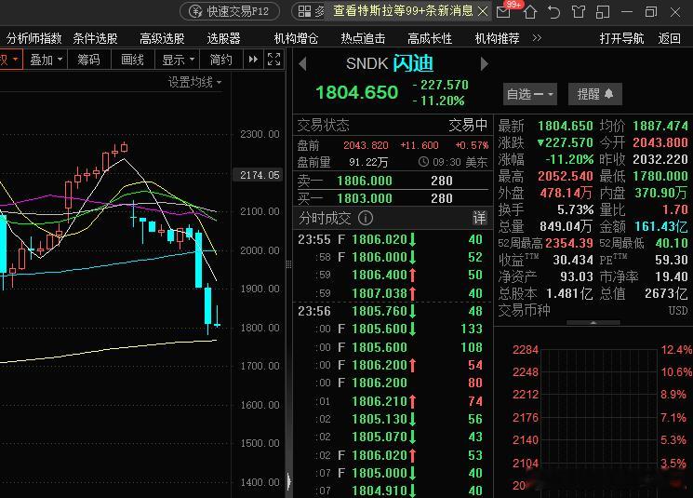693x498 pixels.
Task: Click the SNDK 闪迪 stock title
Action: [390, 63]
